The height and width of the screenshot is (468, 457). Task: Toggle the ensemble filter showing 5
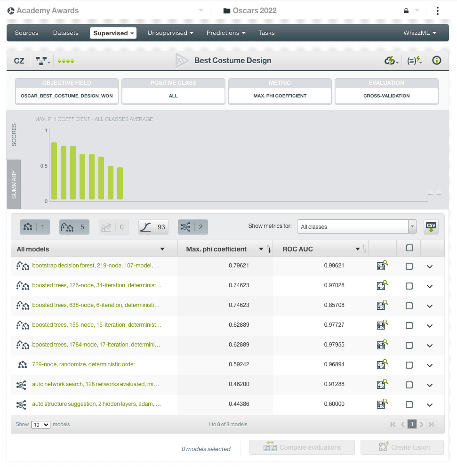pos(74,227)
